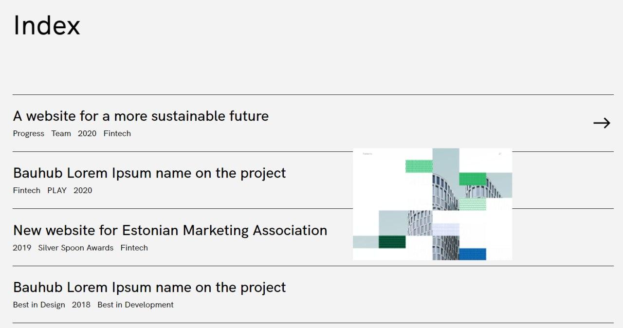Select the Team tag

[61, 133]
